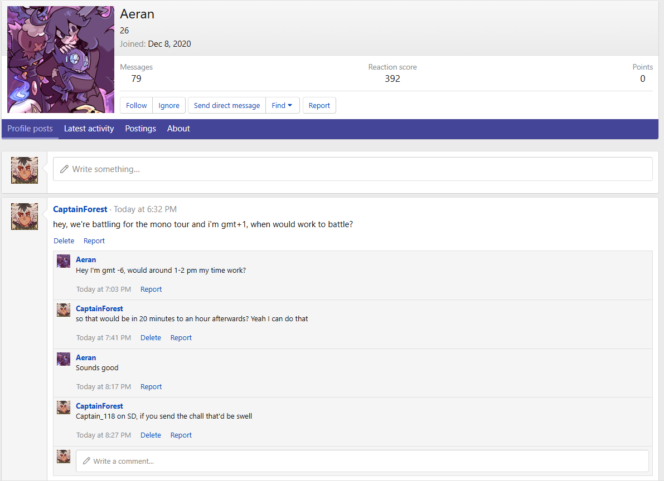Click Aeran's small avatar beside Sounds good
The height and width of the screenshot is (481, 664).
pyautogui.click(x=64, y=359)
